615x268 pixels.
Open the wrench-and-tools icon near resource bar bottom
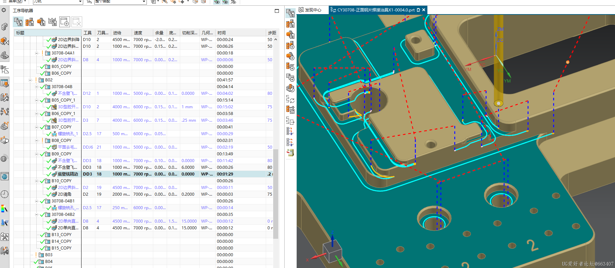click(4, 237)
